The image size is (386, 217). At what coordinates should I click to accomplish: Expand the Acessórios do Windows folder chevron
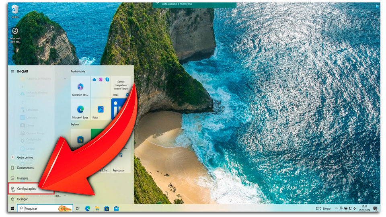pos(65,78)
